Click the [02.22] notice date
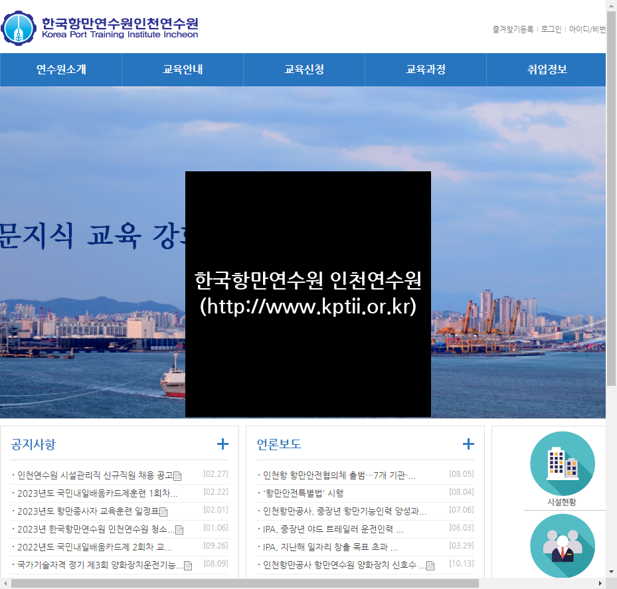 [x=216, y=492]
